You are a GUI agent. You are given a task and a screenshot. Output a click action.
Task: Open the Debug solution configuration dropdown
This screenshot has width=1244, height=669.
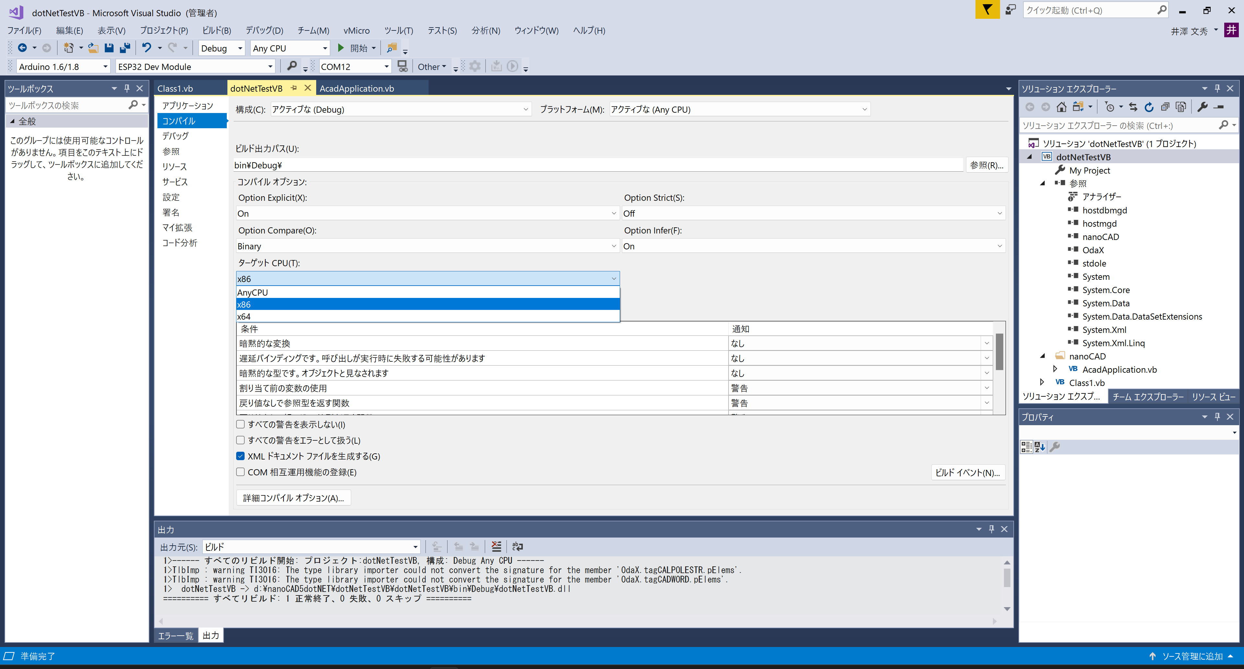222,48
